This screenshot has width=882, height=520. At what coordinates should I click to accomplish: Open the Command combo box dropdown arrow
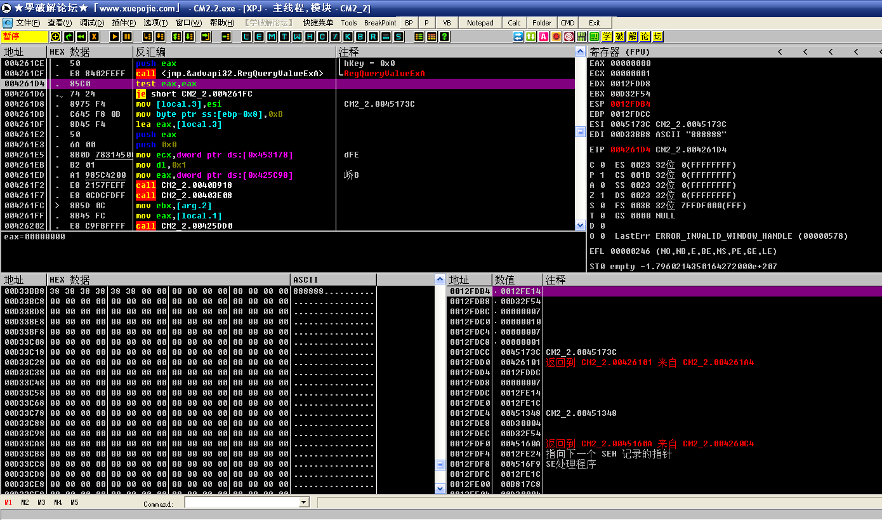[x=303, y=502]
